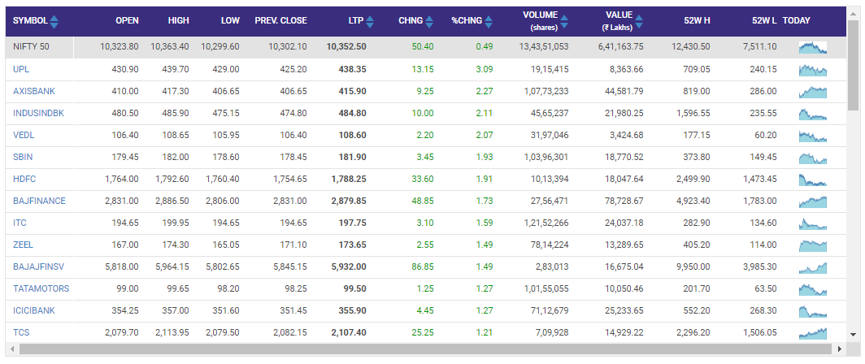
Task: Open TATAMOTORS stock link
Action: (41, 289)
